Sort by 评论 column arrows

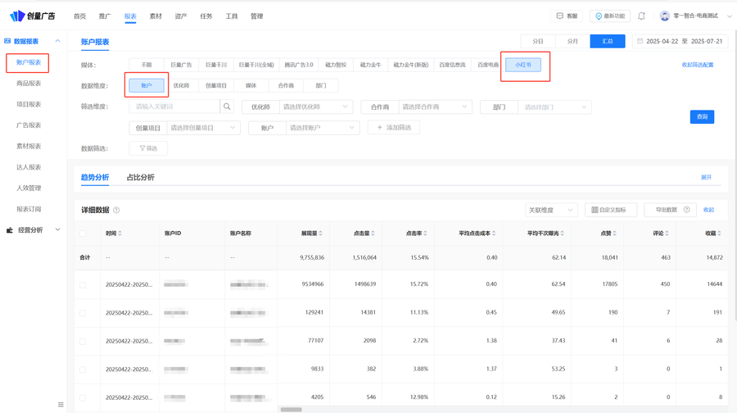(667, 234)
